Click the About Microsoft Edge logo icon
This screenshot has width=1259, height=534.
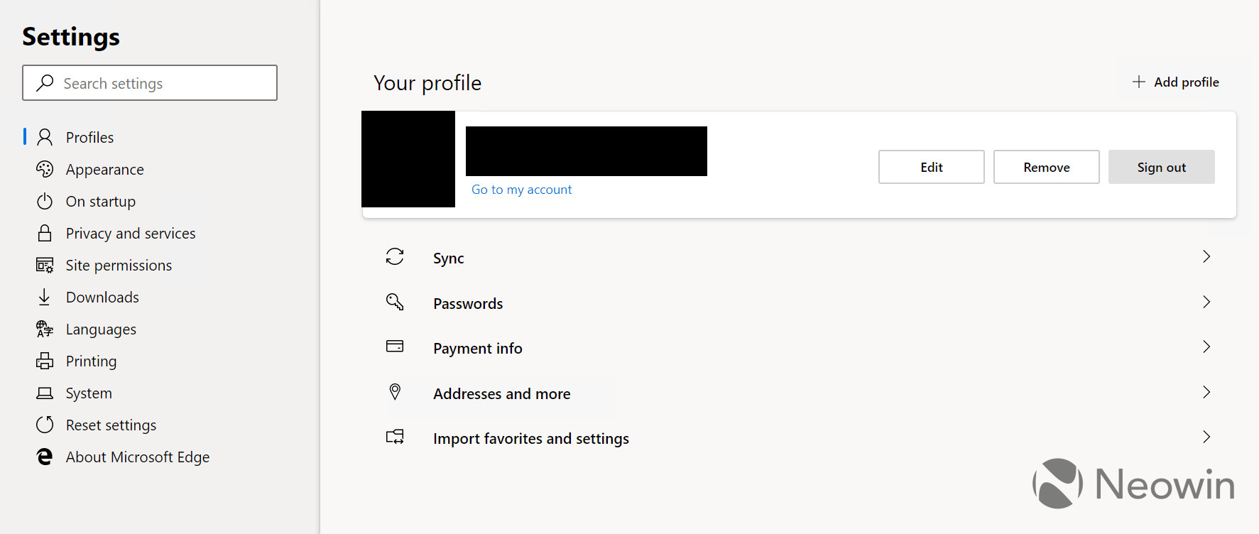pyautogui.click(x=45, y=457)
